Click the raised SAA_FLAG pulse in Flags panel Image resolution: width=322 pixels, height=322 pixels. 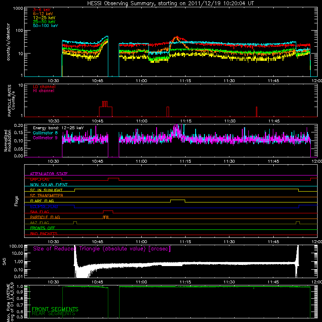coord(108,212)
